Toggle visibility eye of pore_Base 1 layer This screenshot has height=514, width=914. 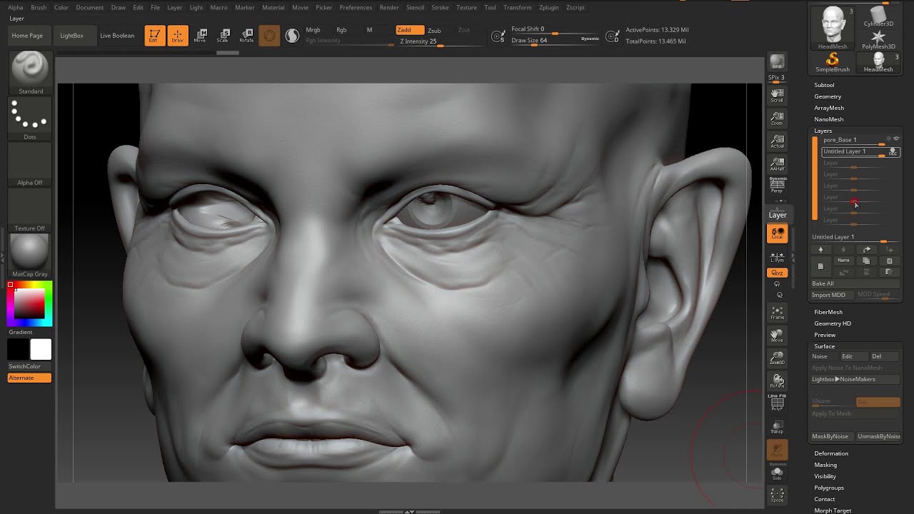click(896, 139)
